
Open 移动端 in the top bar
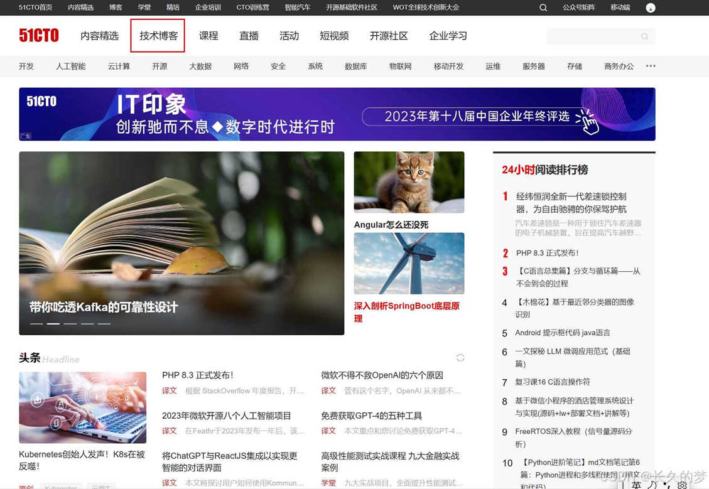pyautogui.click(x=620, y=8)
